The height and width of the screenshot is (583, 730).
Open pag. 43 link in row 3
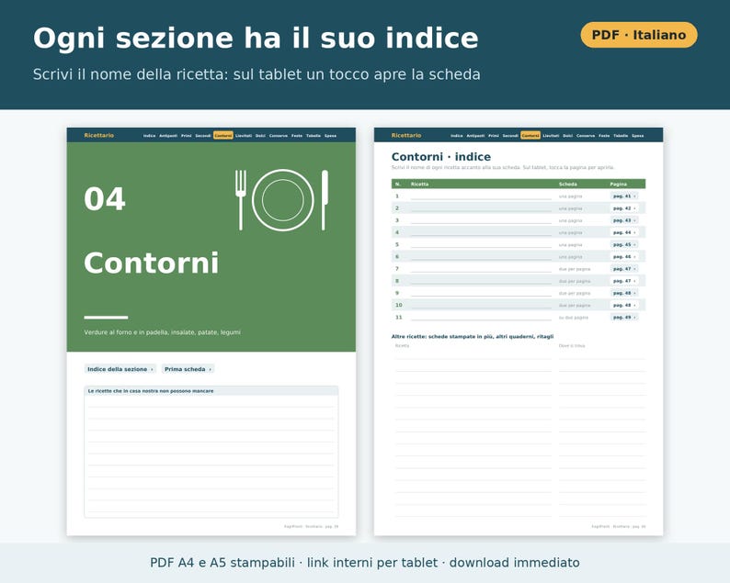(624, 220)
